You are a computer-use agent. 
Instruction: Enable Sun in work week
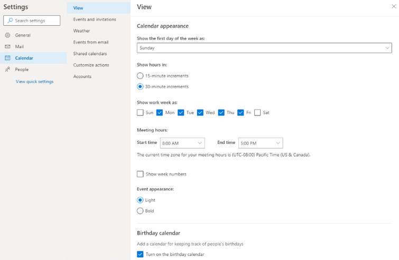coord(140,112)
